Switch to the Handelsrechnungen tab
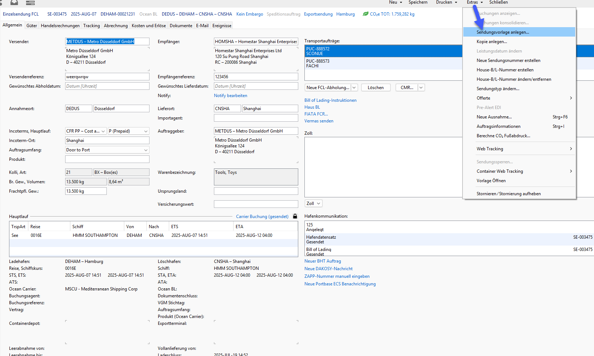 coord(60,26)
